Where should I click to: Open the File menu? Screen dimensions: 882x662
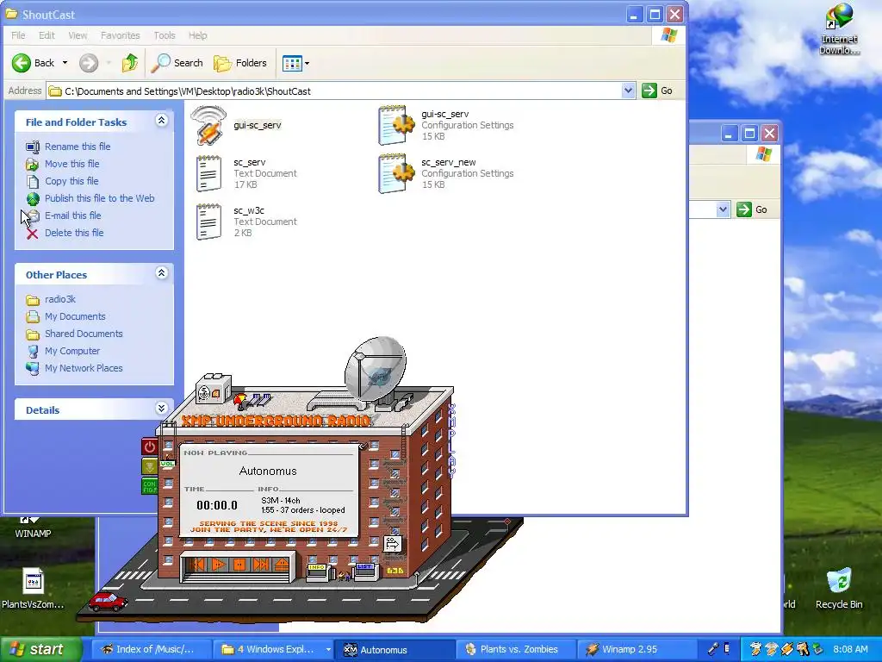[x=18, y=35]
